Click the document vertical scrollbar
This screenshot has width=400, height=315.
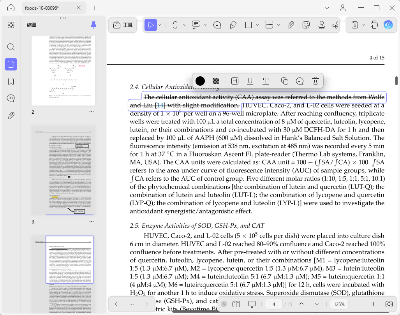coord(396,81)
